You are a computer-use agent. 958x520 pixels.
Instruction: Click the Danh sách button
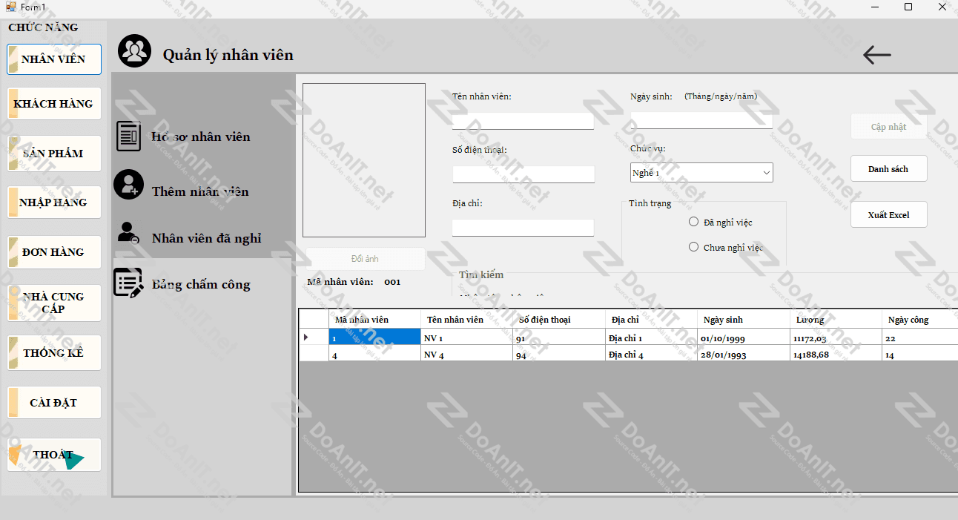888,169
